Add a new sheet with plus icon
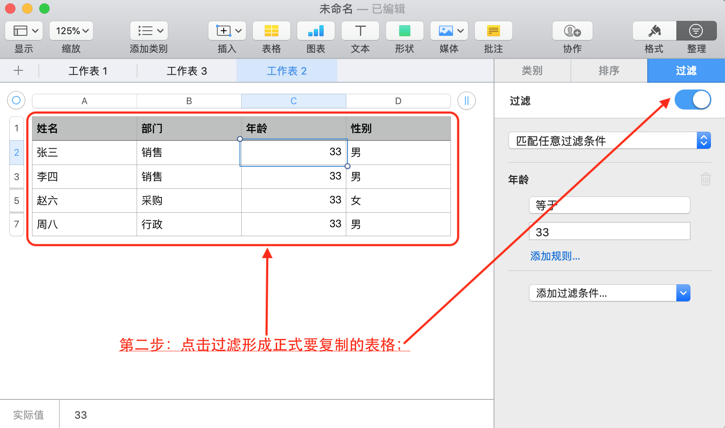Image resolution: width=725 pixels, height=428 pixels. [x=18, y=71]
